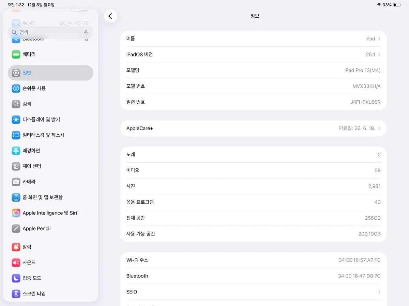Open the 배경화면 settings menu
The image size is (409, 306).
pos(50,151)
